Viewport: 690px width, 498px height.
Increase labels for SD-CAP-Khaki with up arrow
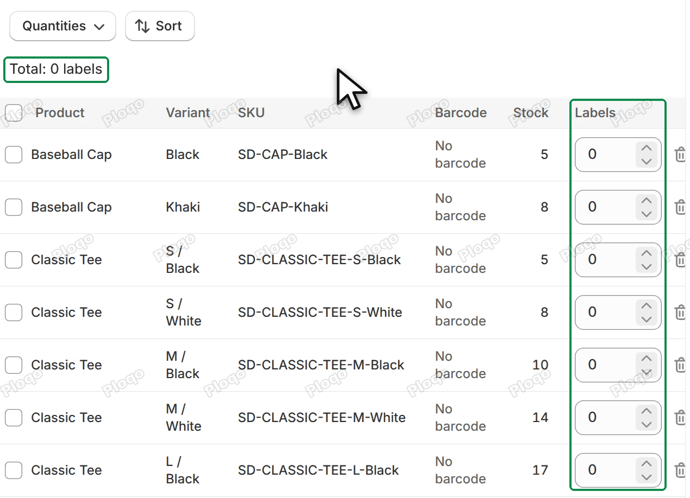(x=647, y=201)
